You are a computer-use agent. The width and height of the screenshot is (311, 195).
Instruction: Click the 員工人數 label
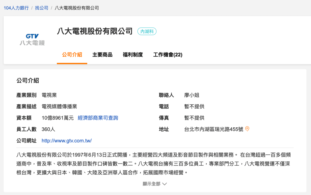click(26, 129)
